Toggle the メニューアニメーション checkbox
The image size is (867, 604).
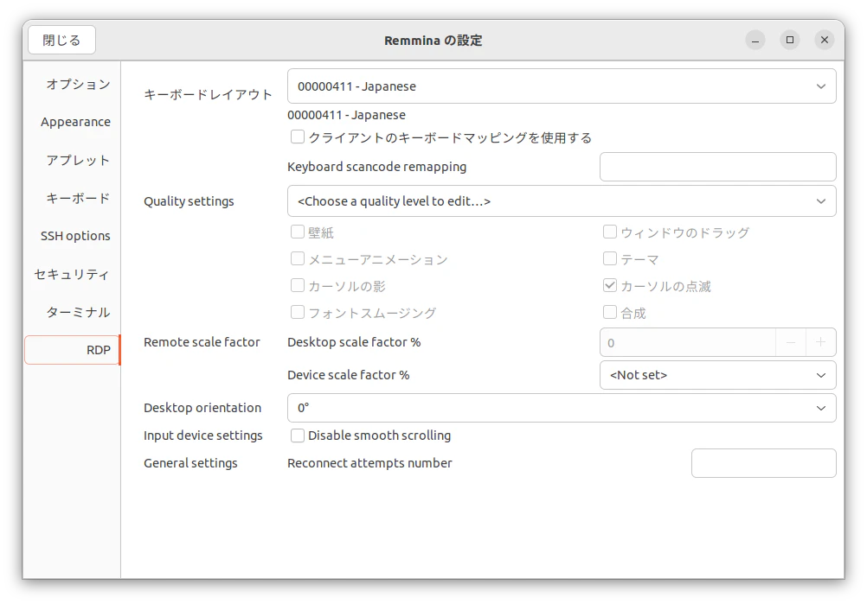click(298, 258)
